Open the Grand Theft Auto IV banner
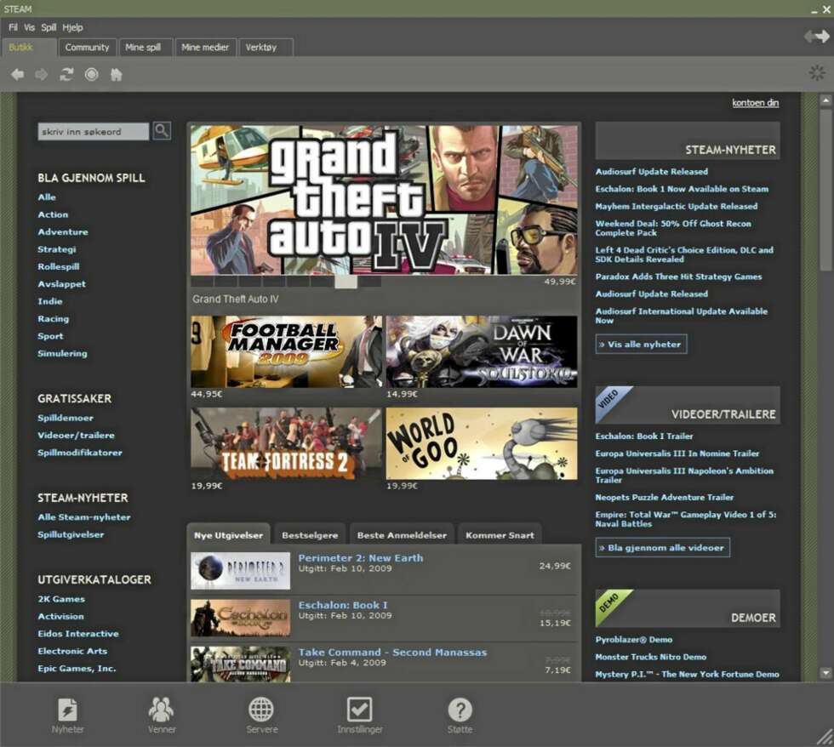The width and height of the screenshot is (834, 747). tap(384, 200)
